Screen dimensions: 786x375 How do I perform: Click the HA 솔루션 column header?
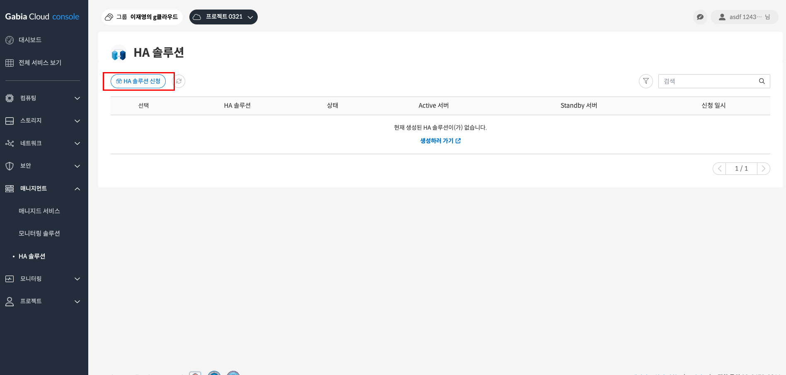pos(237,106)
